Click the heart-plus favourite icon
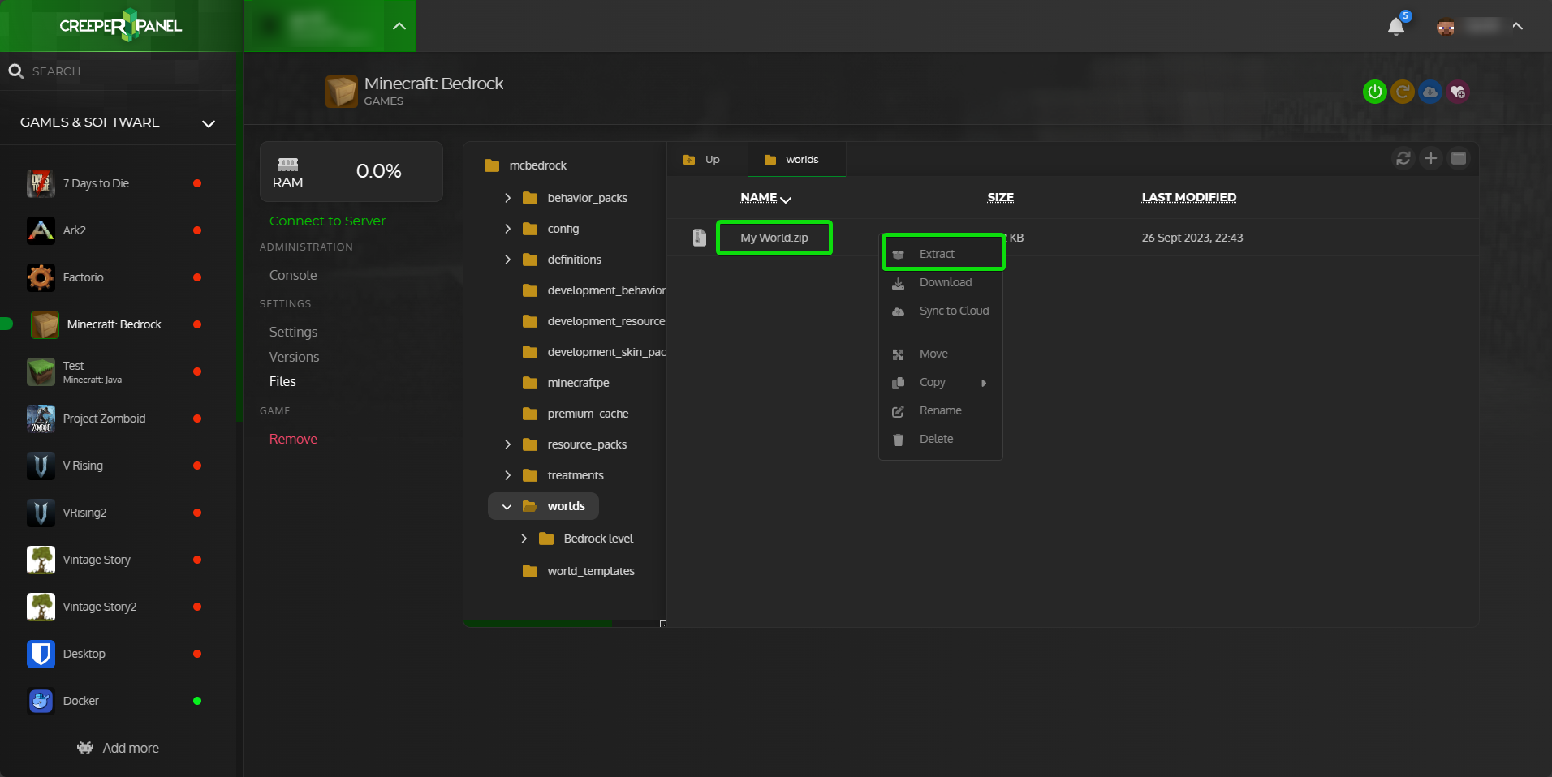Screen dimensions: 1552x777 (1458, 92)
